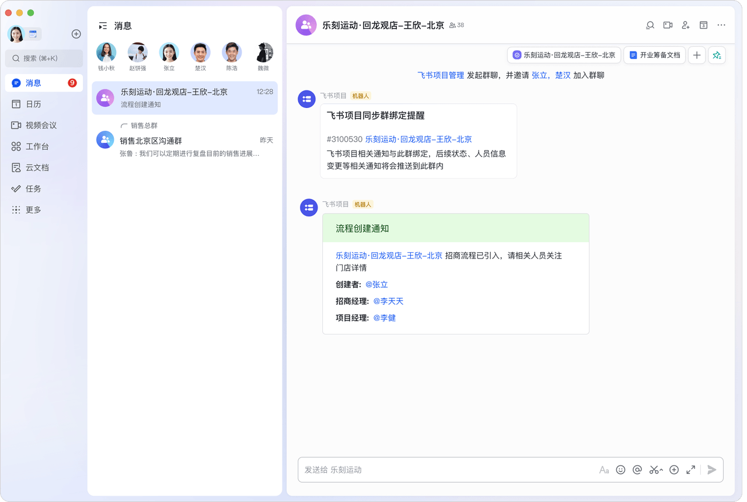Select the 销售北京区沟通群 conversation
The image size is (747, 502).
click(184, 140)
